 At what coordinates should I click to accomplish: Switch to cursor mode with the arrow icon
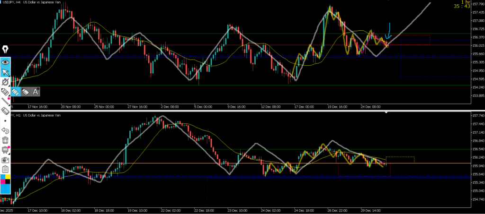tap(6, 72)
